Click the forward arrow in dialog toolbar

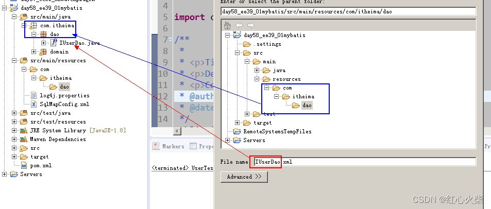[x=250, y=25]
